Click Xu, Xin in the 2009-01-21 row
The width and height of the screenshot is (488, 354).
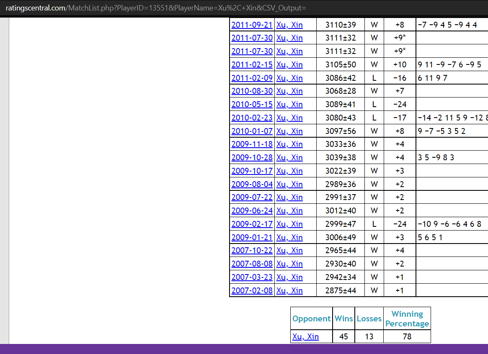pos(289,237)
